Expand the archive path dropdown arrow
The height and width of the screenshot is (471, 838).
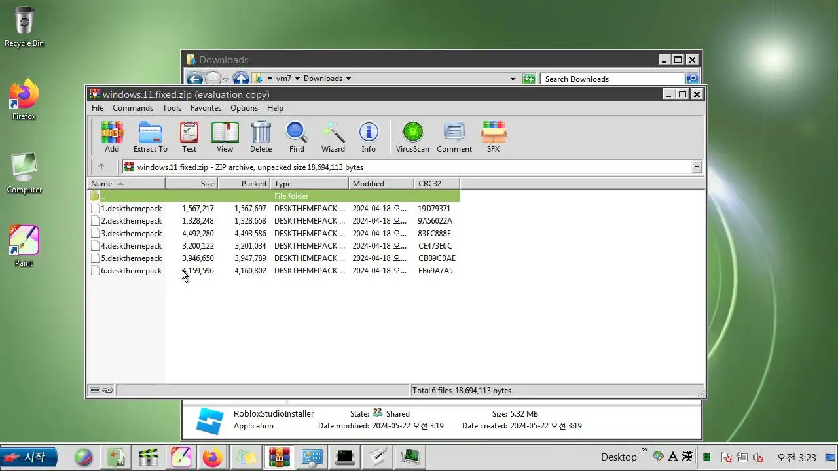pyautogui.click(x=696, y=167)
